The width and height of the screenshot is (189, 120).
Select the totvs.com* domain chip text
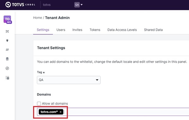49,112
